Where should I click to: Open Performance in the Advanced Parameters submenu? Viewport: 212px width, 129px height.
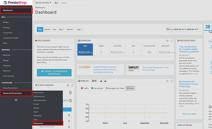(39, 96)
